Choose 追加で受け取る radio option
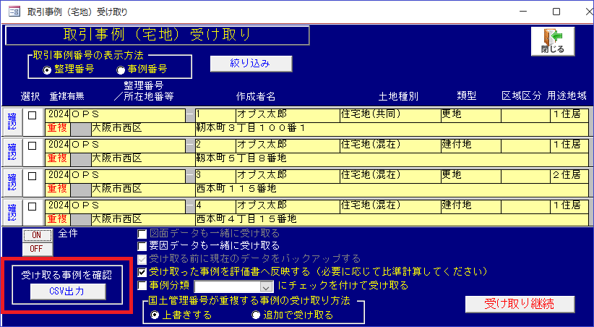 256,315
